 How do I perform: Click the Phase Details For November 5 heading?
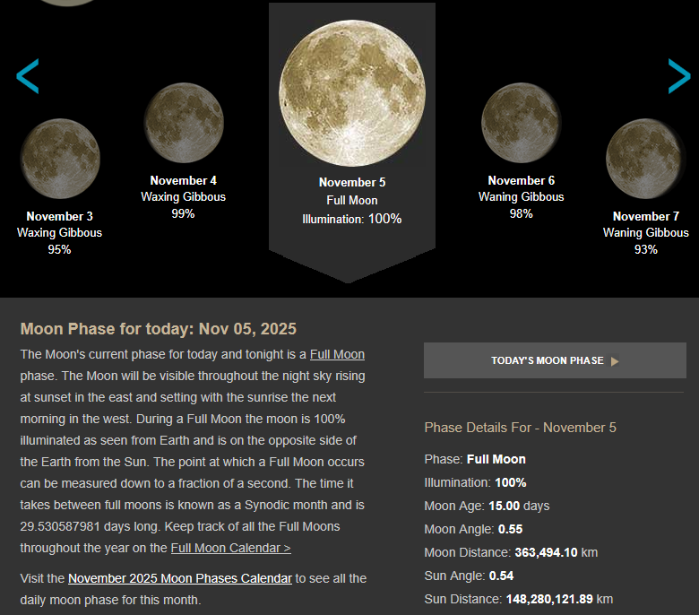pos(520,428)
